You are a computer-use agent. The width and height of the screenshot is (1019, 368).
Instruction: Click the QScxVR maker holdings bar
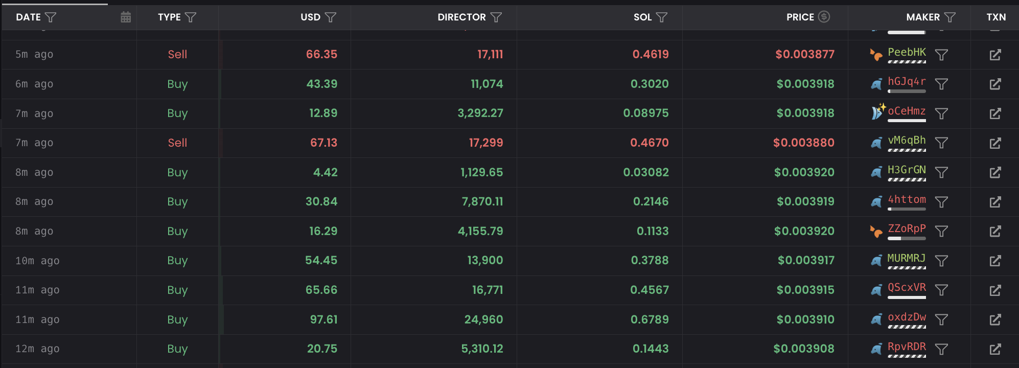tap(907, 297)
